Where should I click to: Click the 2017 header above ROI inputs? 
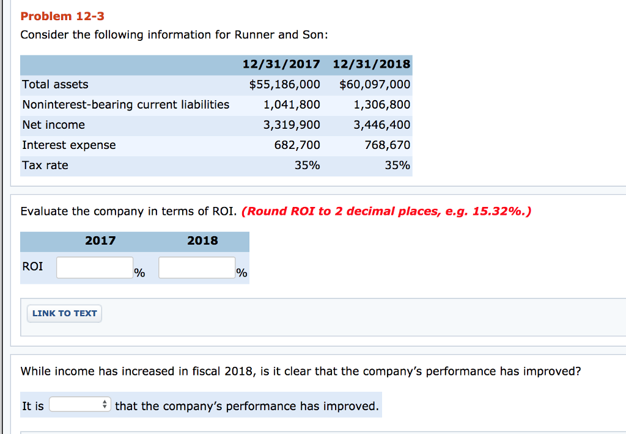pos(100,241)
